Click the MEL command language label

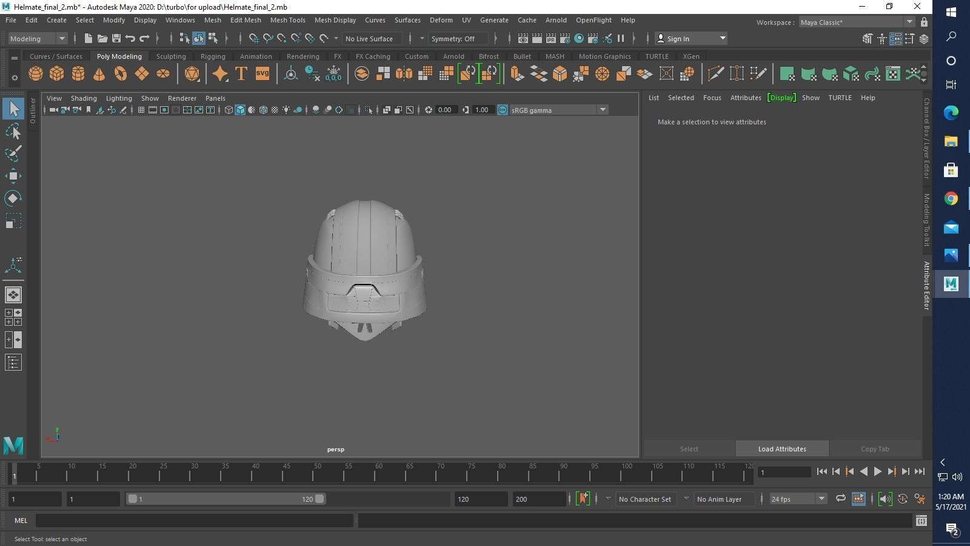(21, 521)
